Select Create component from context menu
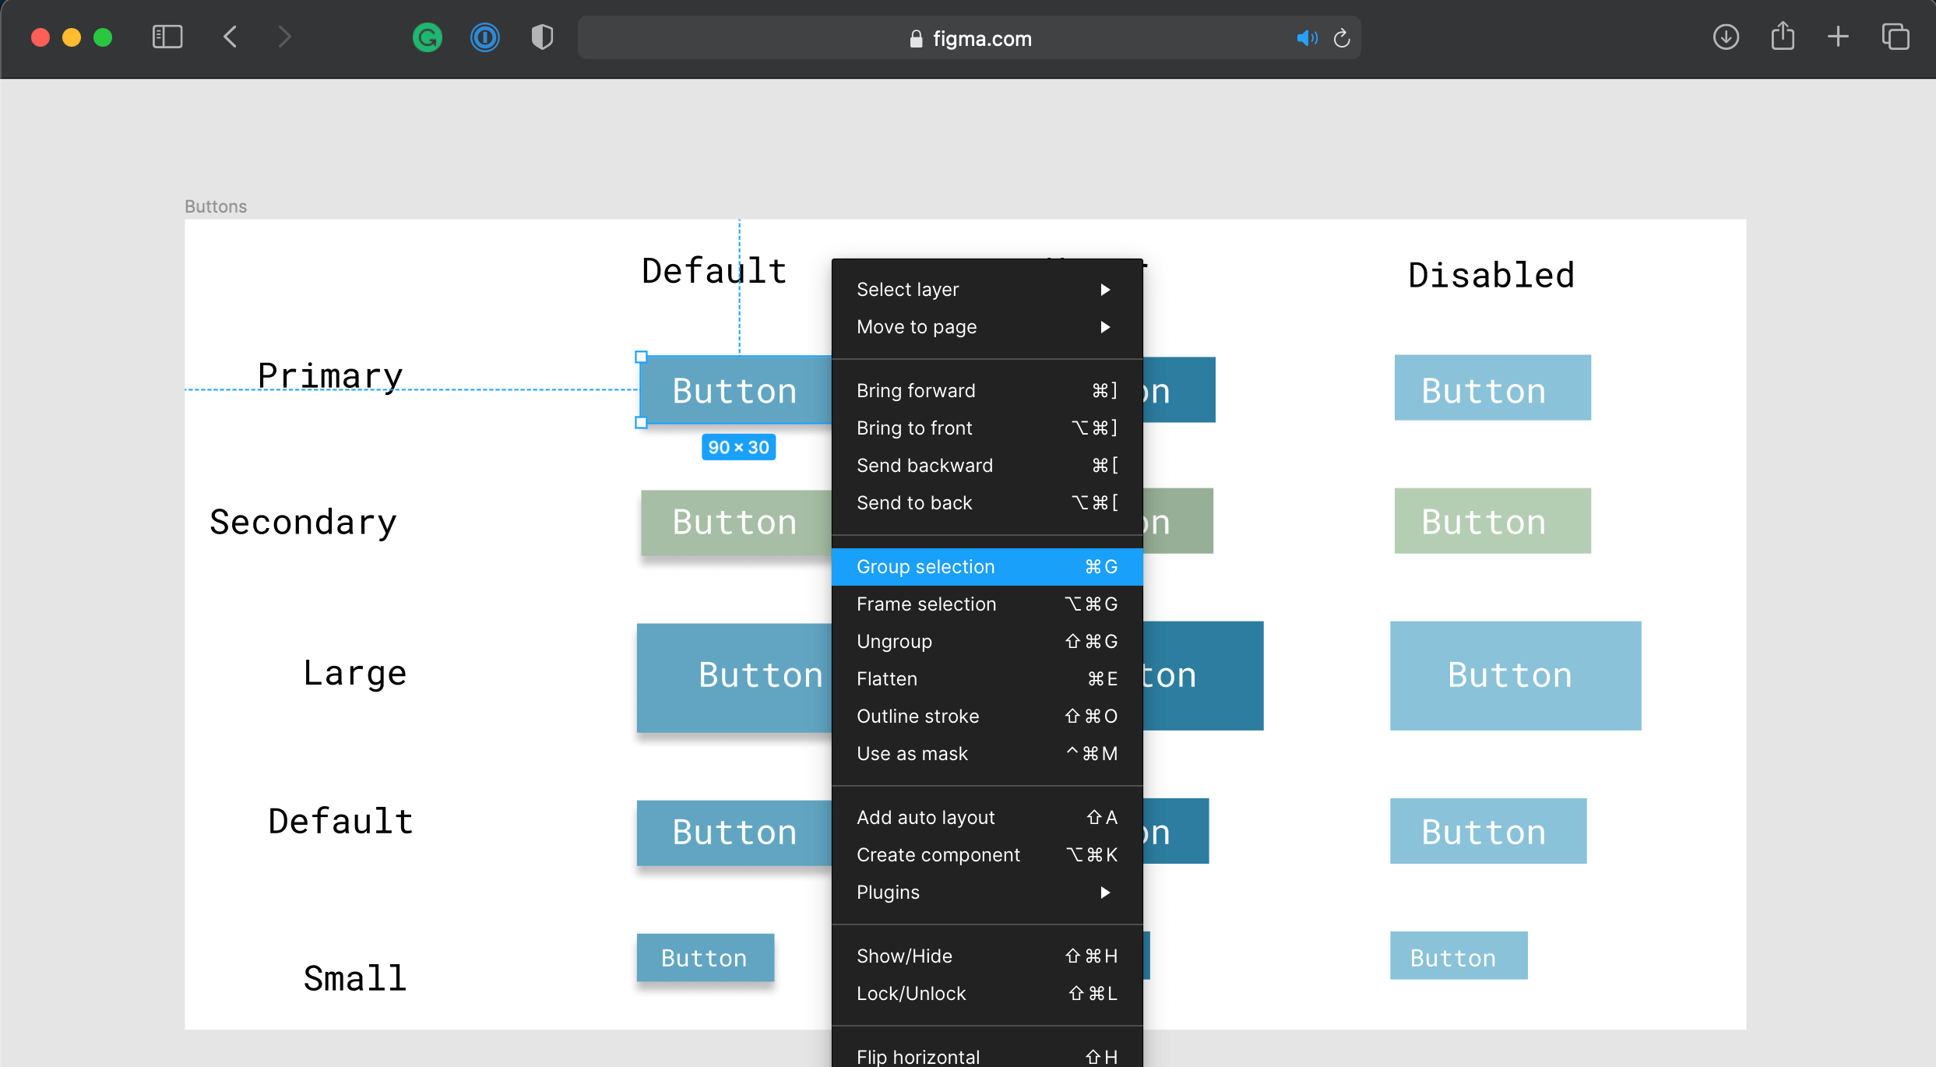1936x1067 pixels. point(938,854)
